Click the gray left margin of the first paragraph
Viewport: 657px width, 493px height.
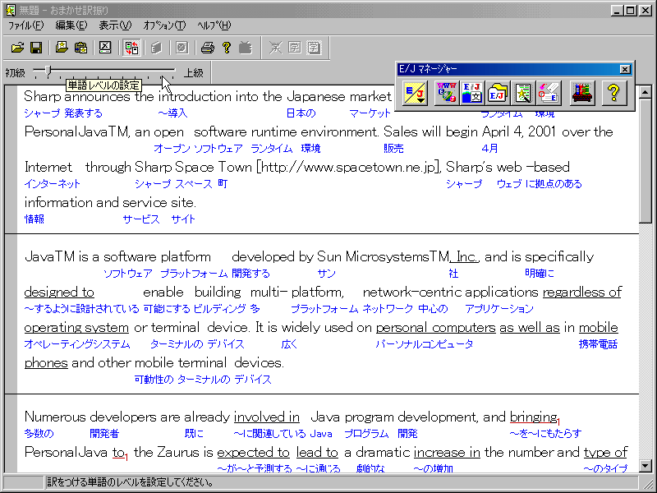pyautogui.click(x=11, y=159)
